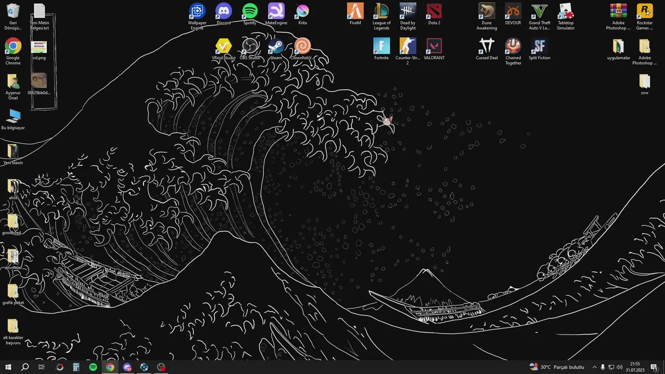Open Calculator from the taskbar
The width and height of the screenshot is (665, 374).
(x=76, y=367)
